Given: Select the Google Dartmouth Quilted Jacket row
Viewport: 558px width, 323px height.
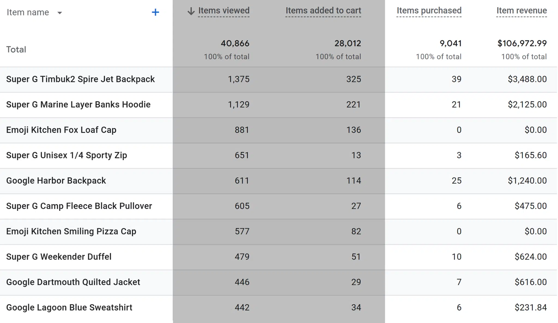Looking at the screenshot, I should click(73, 282).
